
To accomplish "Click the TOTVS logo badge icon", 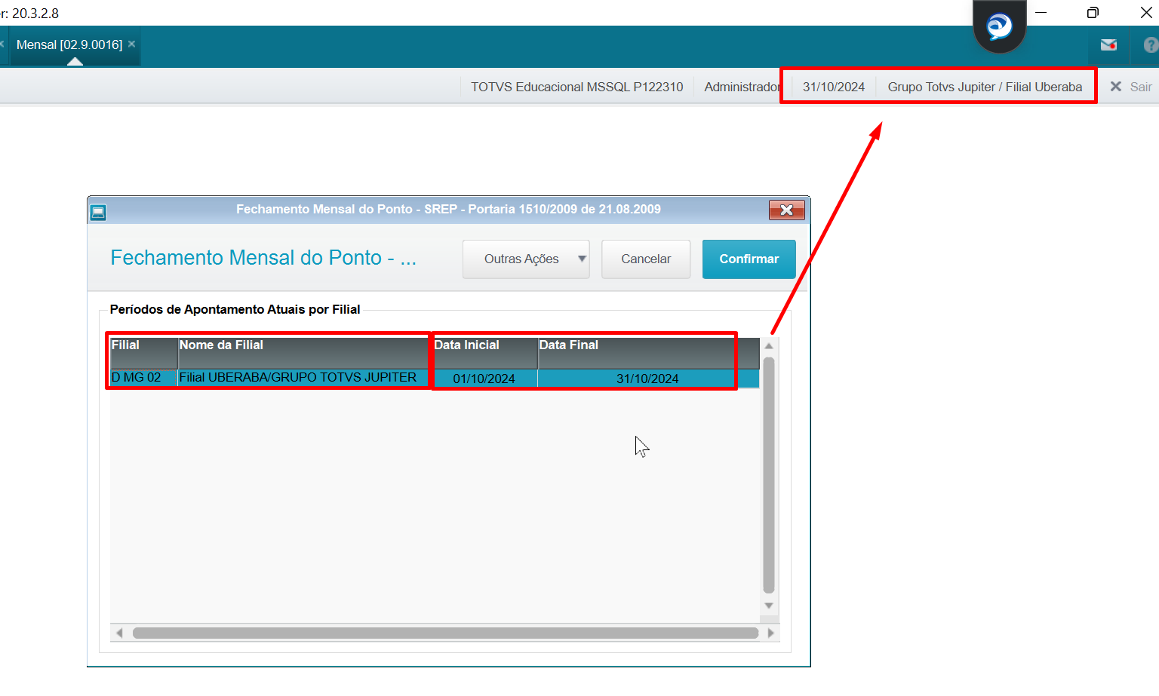I will pos(999,26).
